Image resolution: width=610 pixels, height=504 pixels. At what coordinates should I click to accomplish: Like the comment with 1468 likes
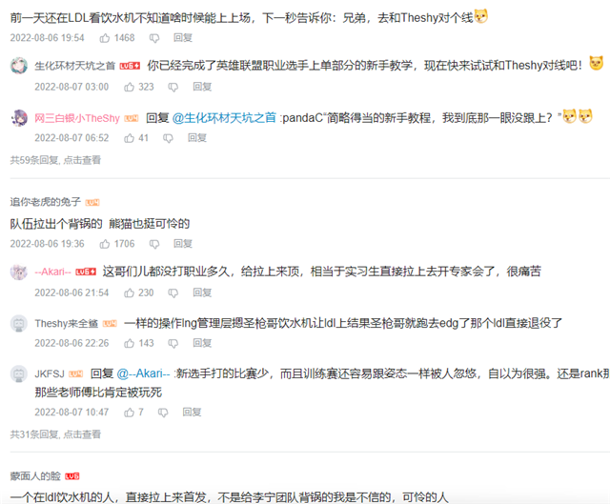[x=105, y=38]
